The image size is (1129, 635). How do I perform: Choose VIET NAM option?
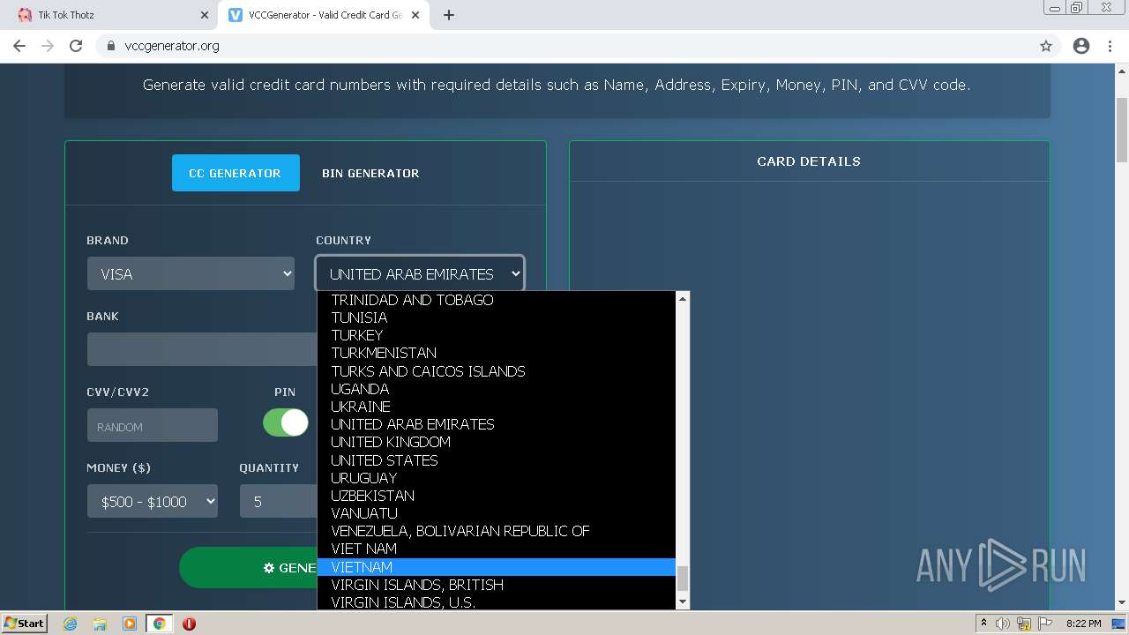497,549
